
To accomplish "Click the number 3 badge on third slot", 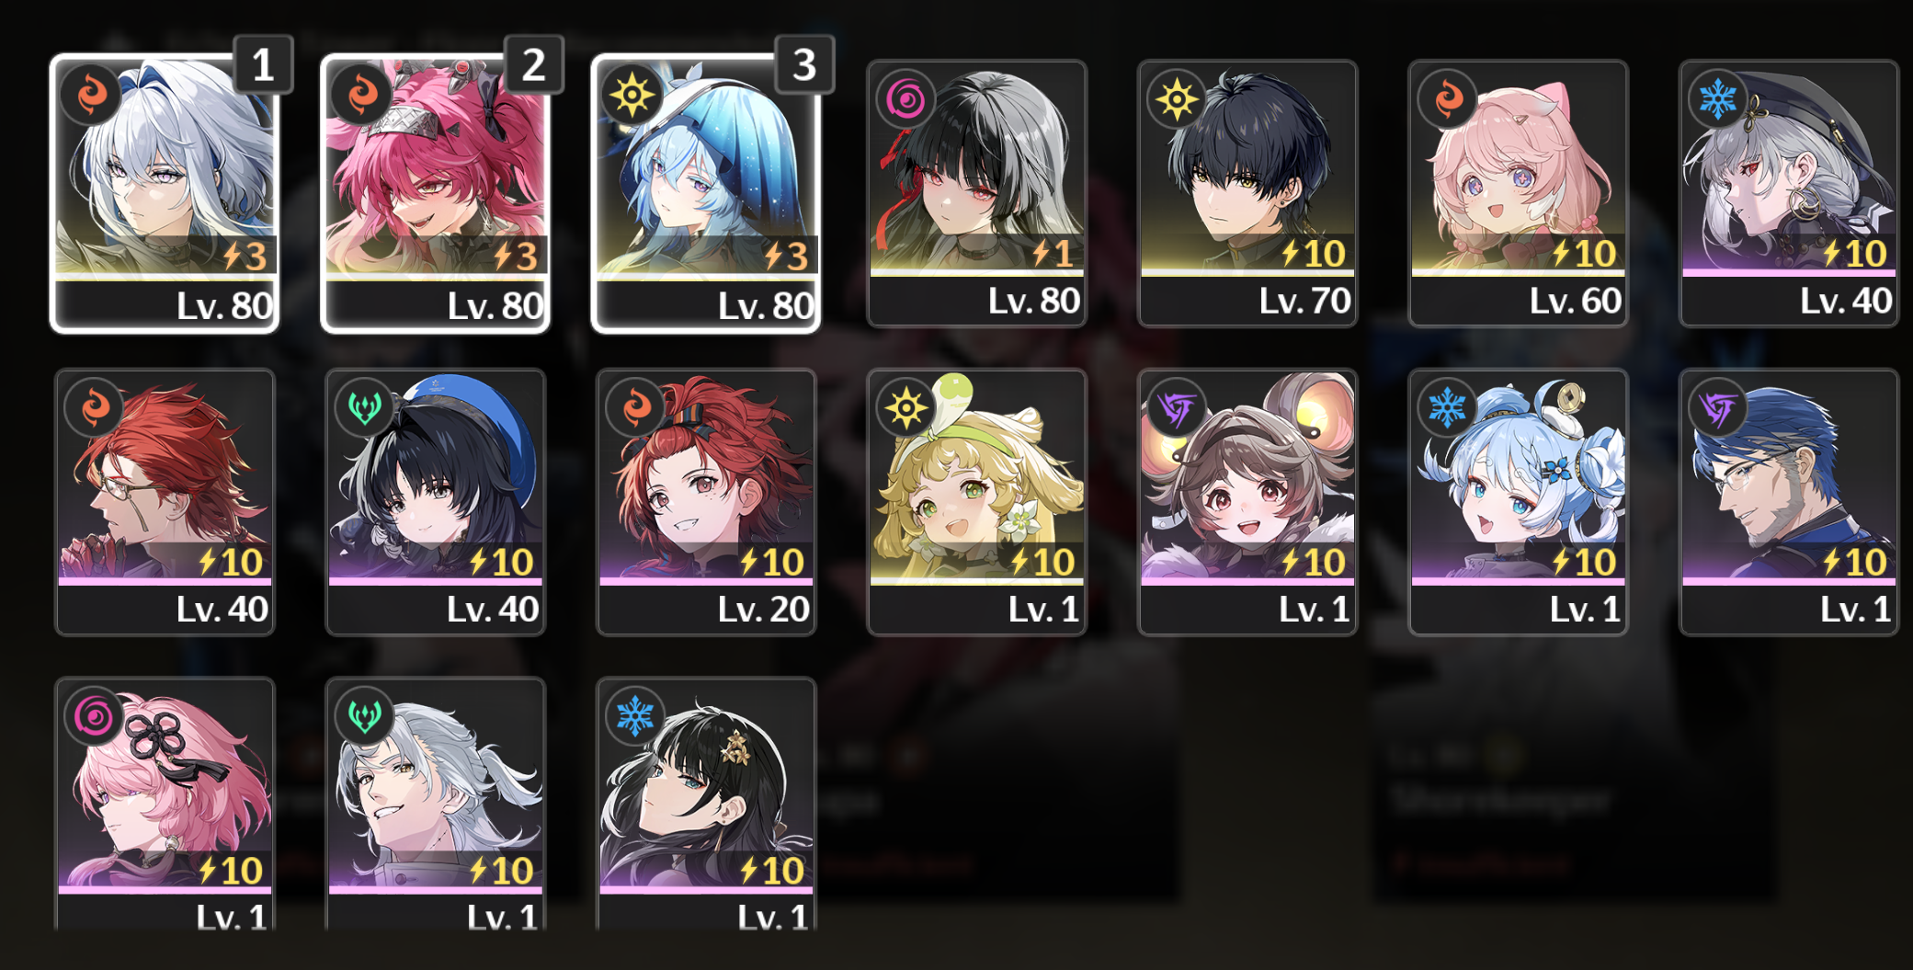I will (x=804, y=64).
